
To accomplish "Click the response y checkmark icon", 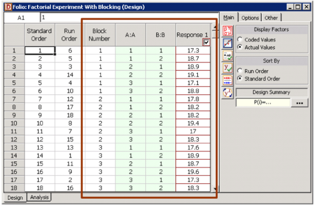I will [227, 68].
